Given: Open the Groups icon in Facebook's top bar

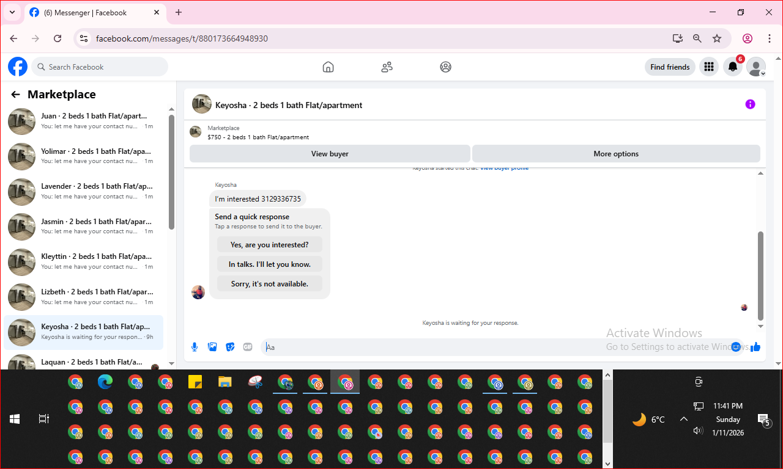Looking at the screenshot, I should coord(445,67).
